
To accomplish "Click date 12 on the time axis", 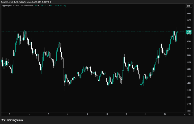I will tap(145, 114).
